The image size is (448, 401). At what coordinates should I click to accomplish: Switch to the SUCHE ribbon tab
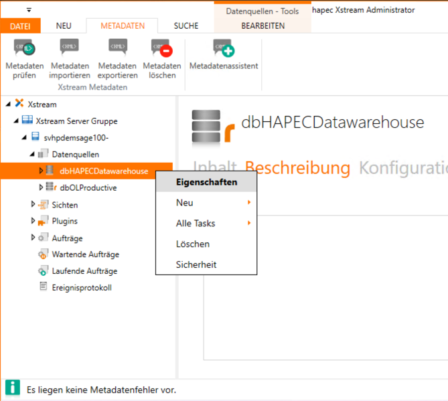pyautogui.click(x=186, y=26)
